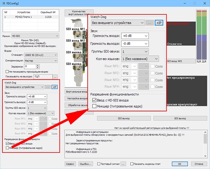
Task: Open the Режим HD-SDI dropdown
Action: point(35,36)
